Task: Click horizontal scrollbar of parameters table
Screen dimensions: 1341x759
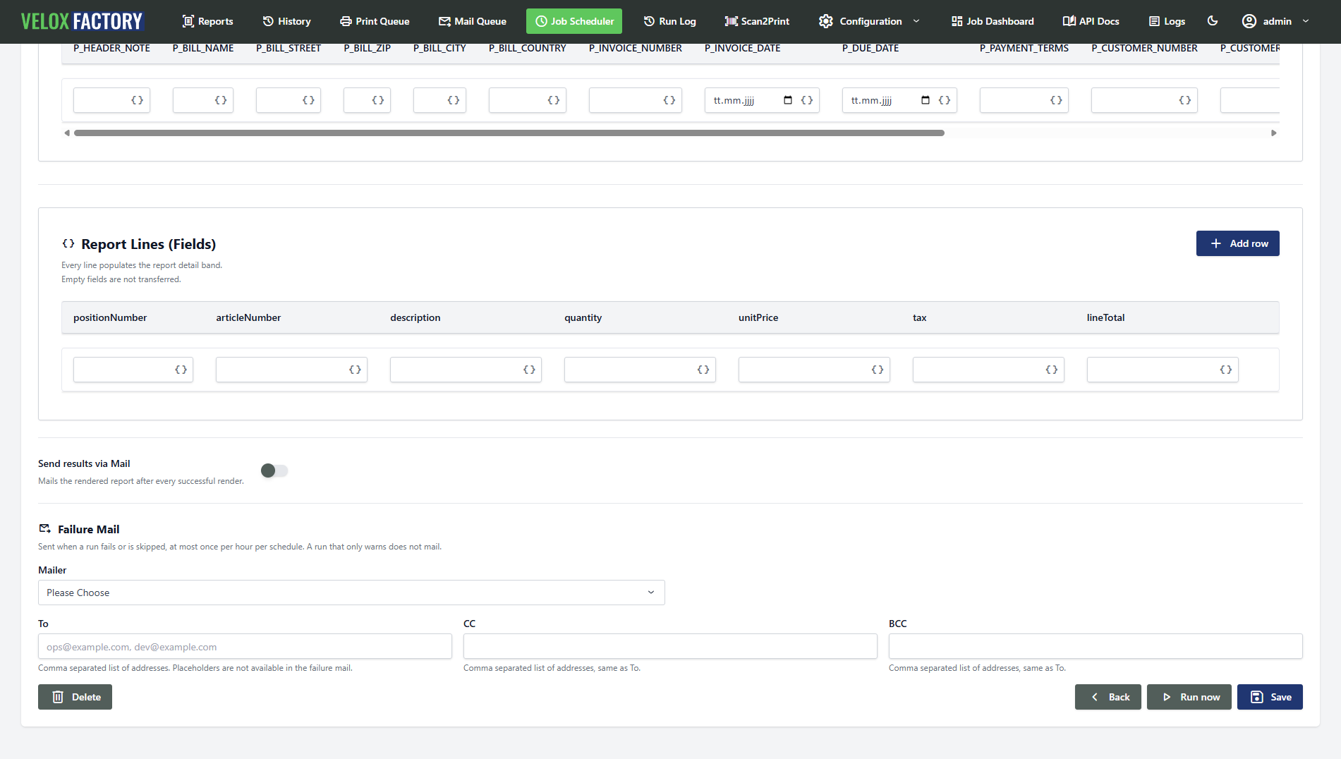Action: coord(509,133)
